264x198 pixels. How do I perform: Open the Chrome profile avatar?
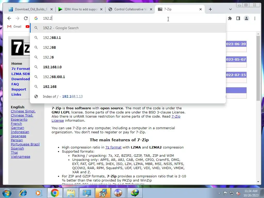click(246, 18)
